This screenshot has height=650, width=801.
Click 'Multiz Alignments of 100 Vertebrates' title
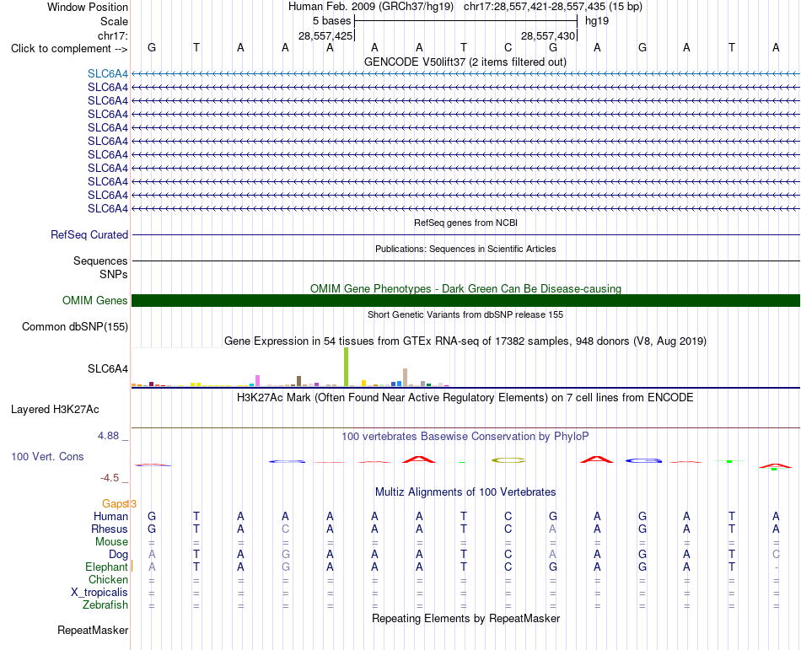point(465,492)
